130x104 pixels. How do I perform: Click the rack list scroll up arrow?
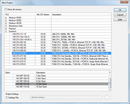tap(110, 72)
